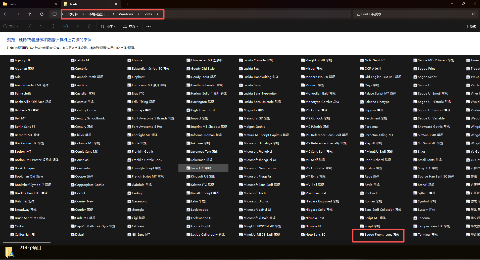Select the Garamond font item
This screenshot has height=260, width=480.
[x=137, y=201]
